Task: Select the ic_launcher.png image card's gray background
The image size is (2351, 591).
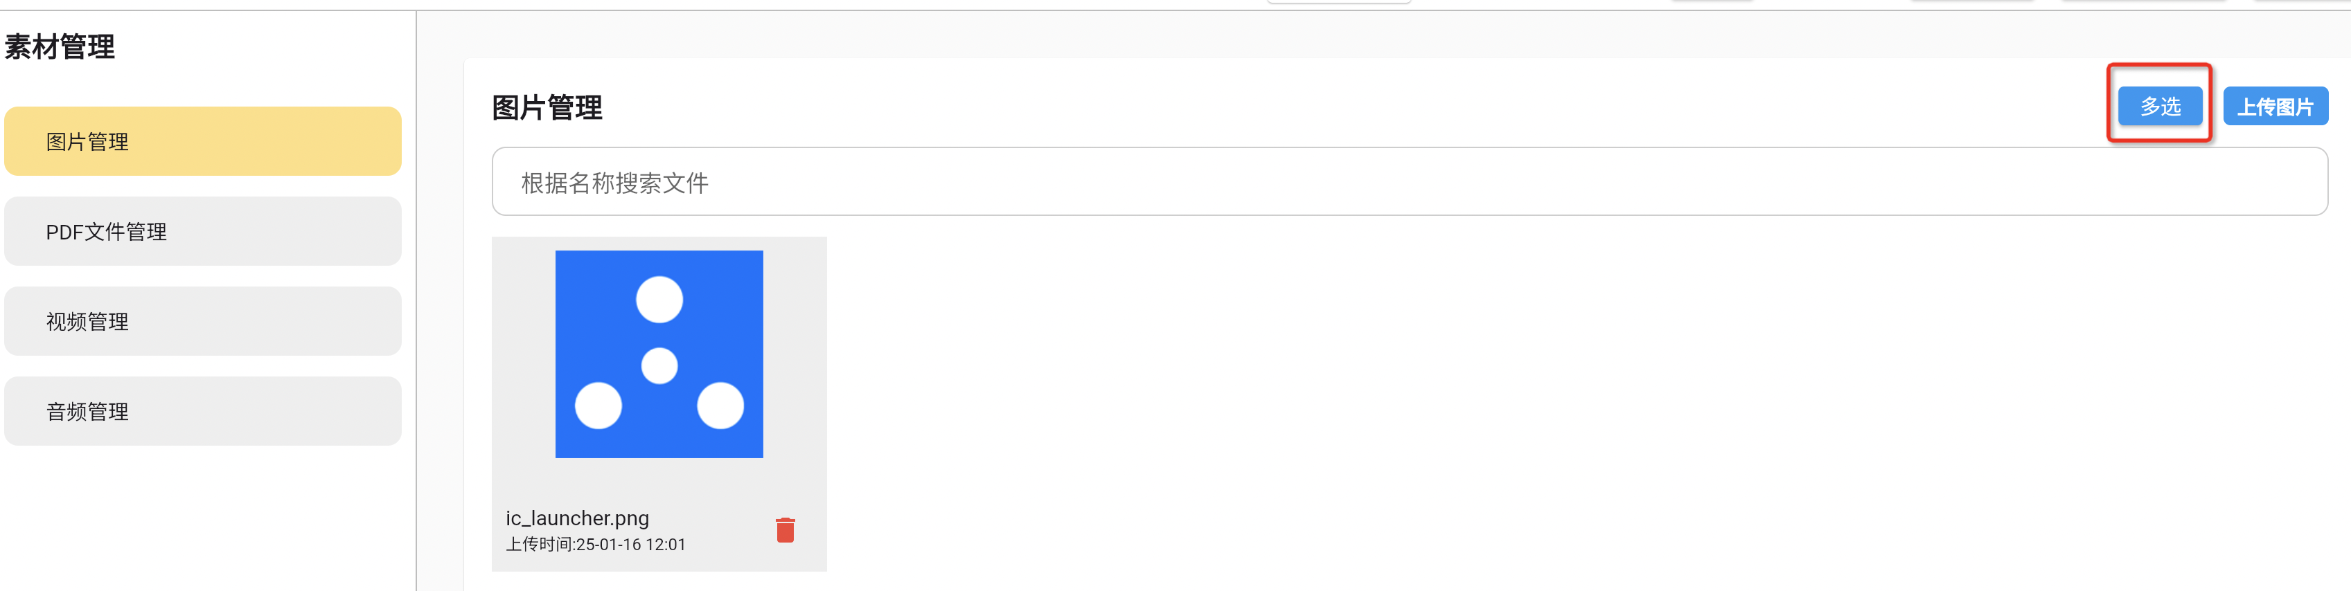Action: 659,404
